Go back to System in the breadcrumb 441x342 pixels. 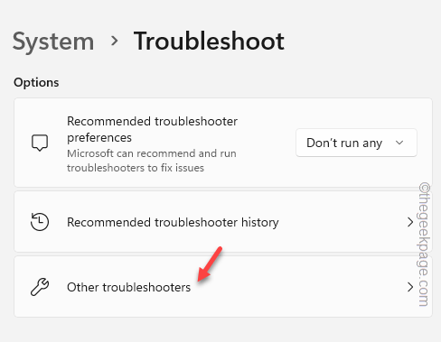pyautogui.click(x=53, y=42)
